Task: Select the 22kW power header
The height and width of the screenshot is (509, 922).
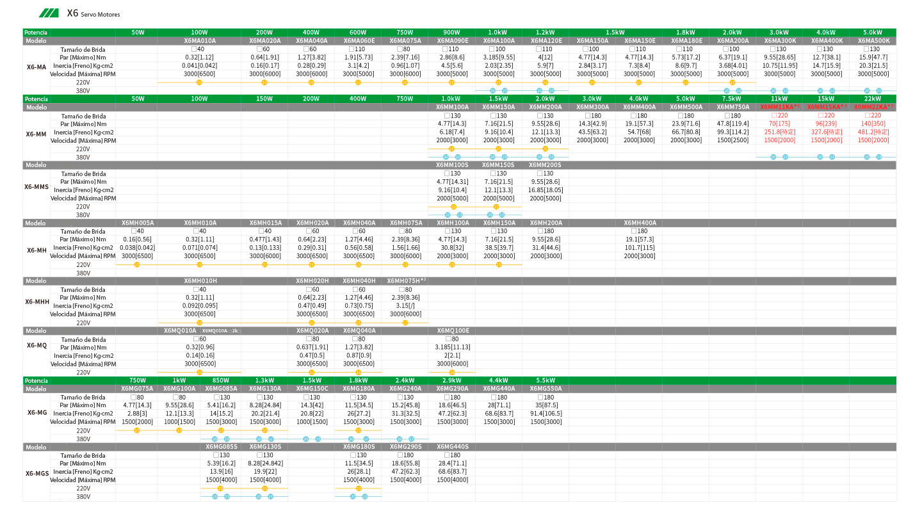Action: 872,99
